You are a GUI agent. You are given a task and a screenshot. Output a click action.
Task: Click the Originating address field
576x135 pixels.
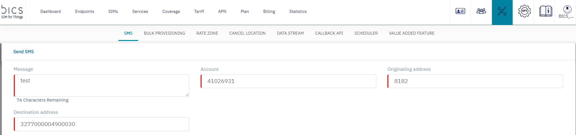tap(475, 81)
